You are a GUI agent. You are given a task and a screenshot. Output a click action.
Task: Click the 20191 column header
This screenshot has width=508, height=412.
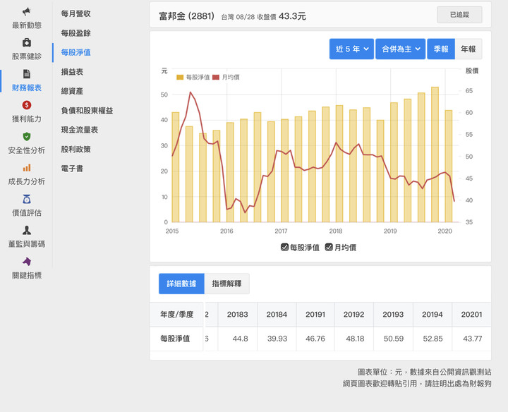point(315,314)
